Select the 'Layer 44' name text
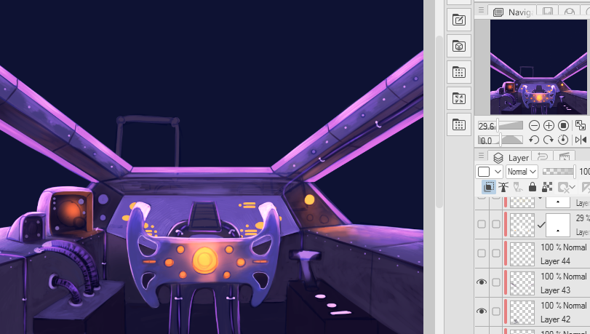The width and height of the screenshot is (590, 334). 555,261
